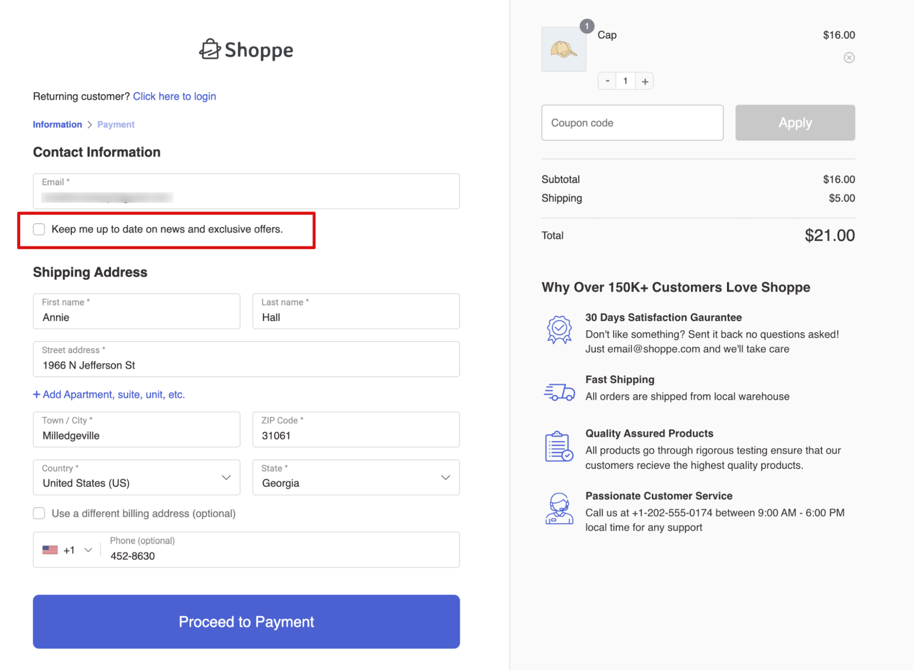Click the US flag icon in phone field
Screen dimensions: 914x671
tap(51, 550)
